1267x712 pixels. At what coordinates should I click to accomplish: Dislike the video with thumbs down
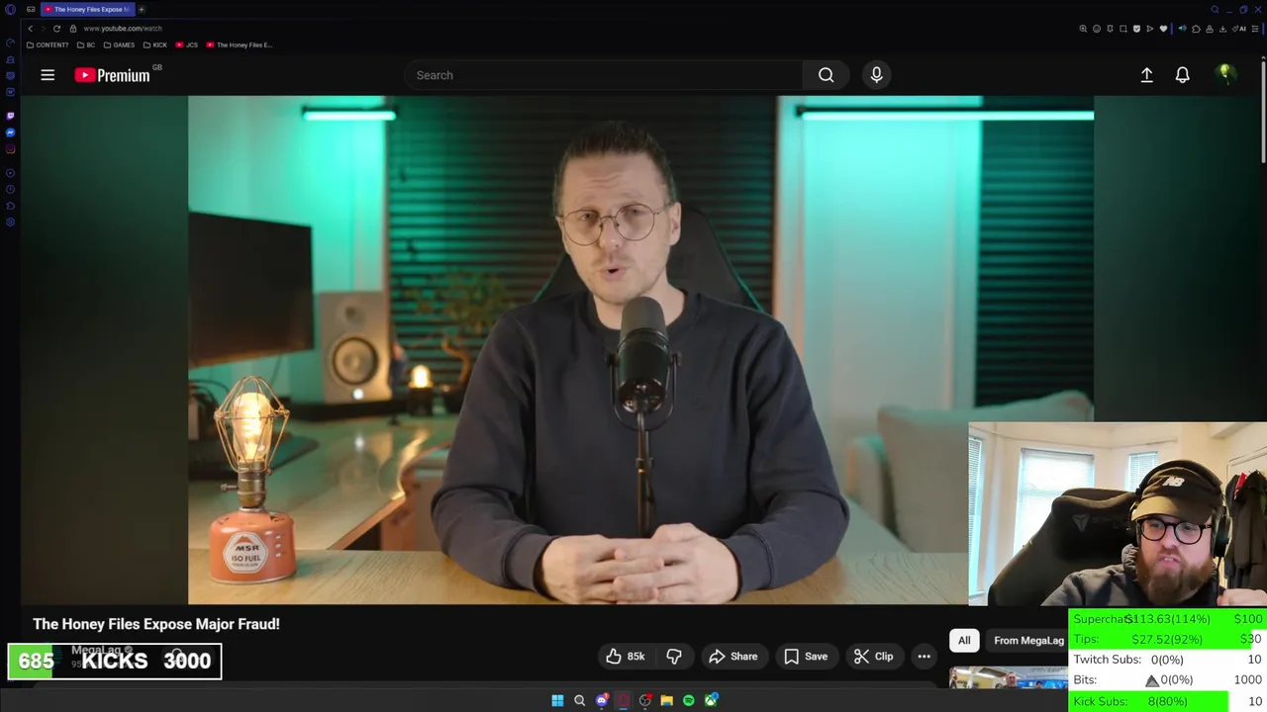click(x=674, y=657)
